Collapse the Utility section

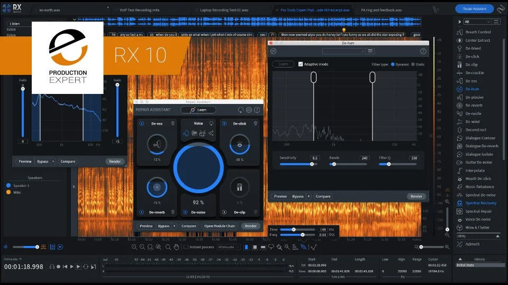497,236
